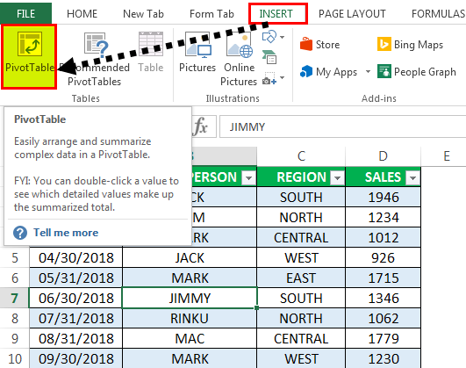466x368 pixels.
Task: Select the cell with date 08/31/2018
Action: point(75,338)
